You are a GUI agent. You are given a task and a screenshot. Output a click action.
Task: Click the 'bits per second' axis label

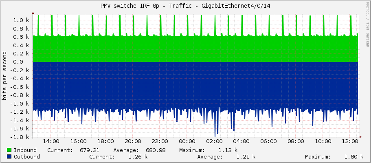tap(4, 75)
